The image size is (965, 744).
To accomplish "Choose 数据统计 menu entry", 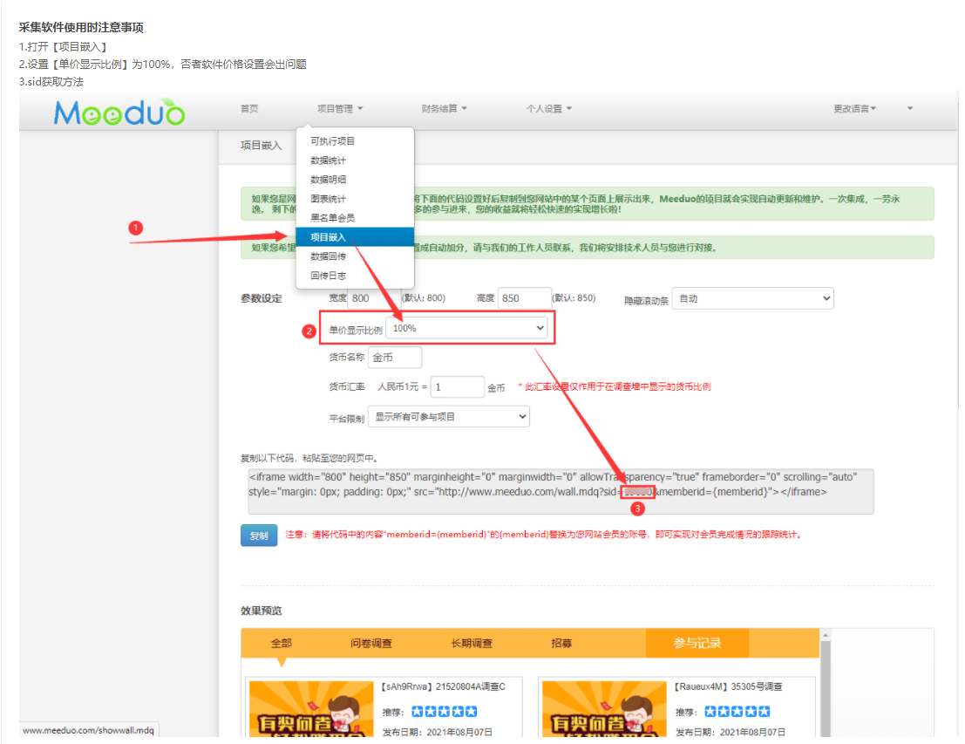I will click(355, 160).
